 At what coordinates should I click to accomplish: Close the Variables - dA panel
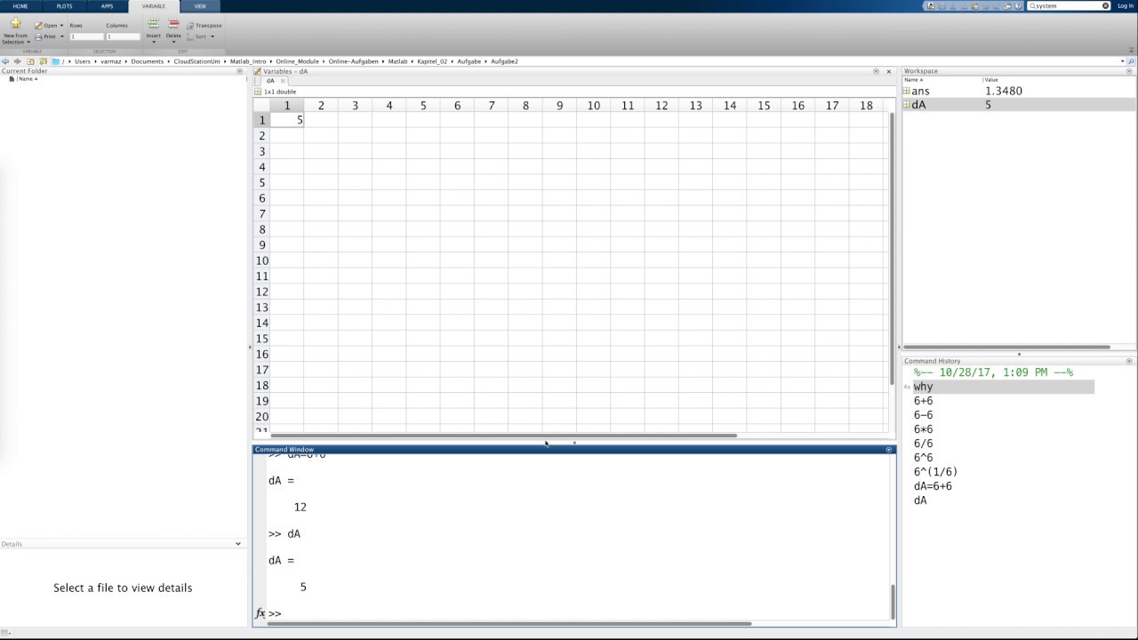click(x=888, y=71)
